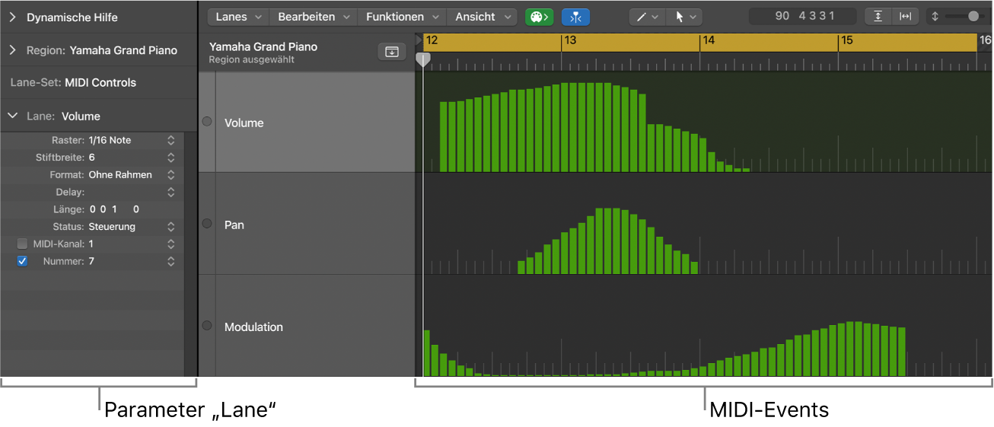The image size is (994, 427).
Task: Select the Pointer tool in the toolbar
Action: tap(684, 17)
